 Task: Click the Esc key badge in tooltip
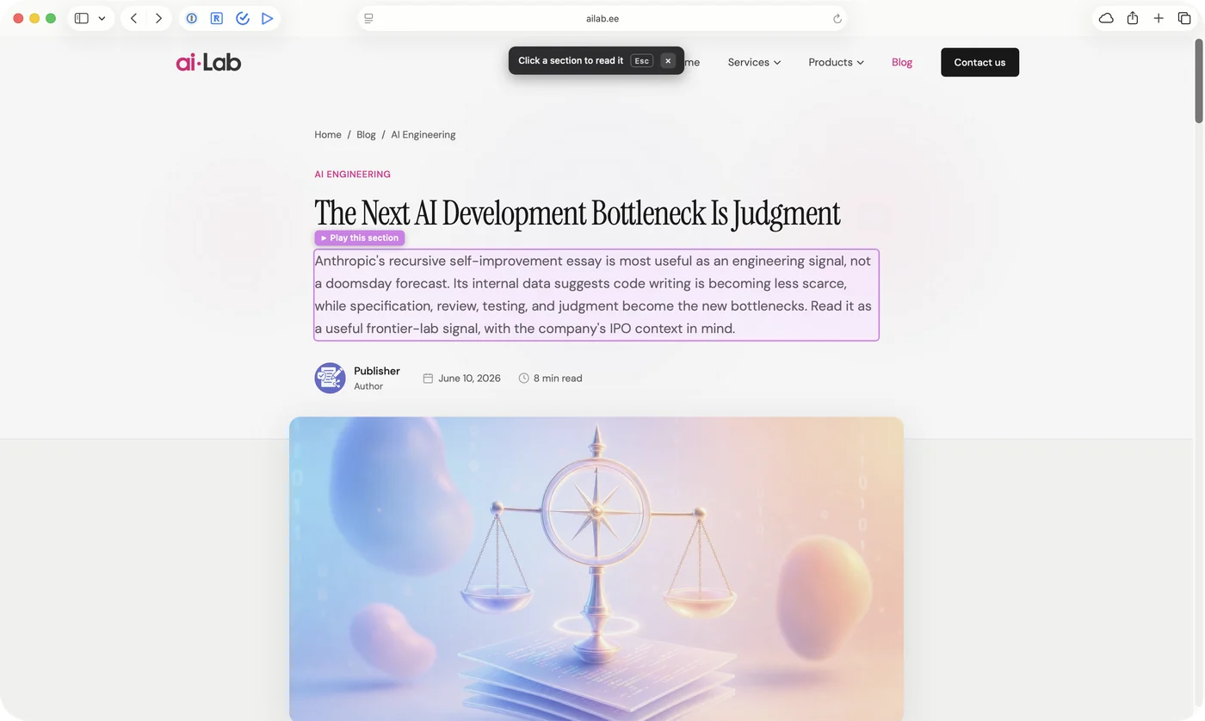[x=642, y=61]
